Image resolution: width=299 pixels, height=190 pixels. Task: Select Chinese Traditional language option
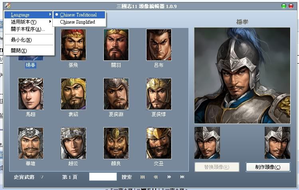coord(79,15)
